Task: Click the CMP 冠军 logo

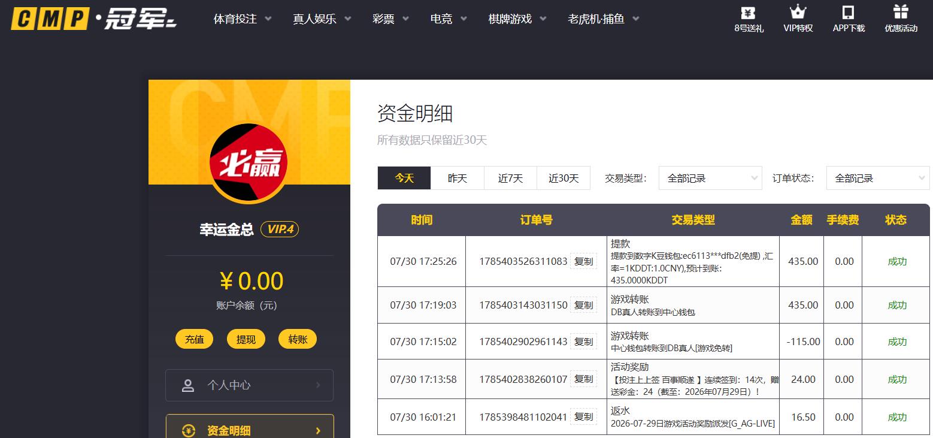Action: (93, 19)
